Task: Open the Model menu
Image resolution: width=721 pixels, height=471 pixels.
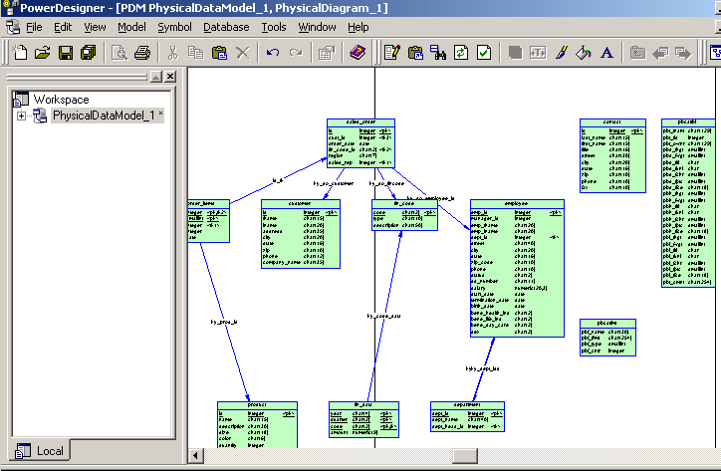Action: (131, 27)
